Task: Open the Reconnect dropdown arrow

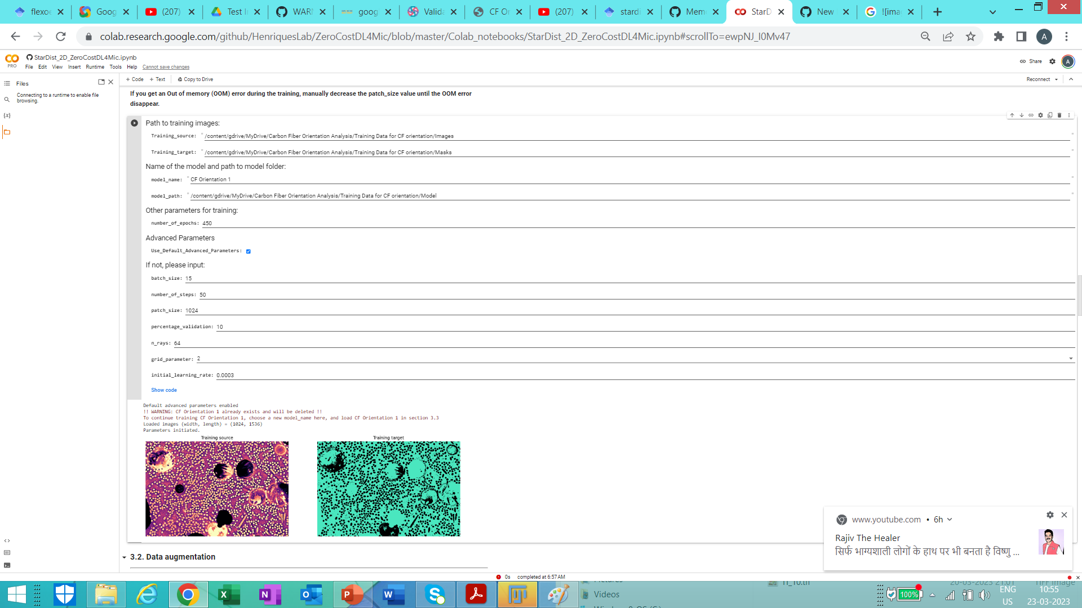Action: (x=1057, y=79)
